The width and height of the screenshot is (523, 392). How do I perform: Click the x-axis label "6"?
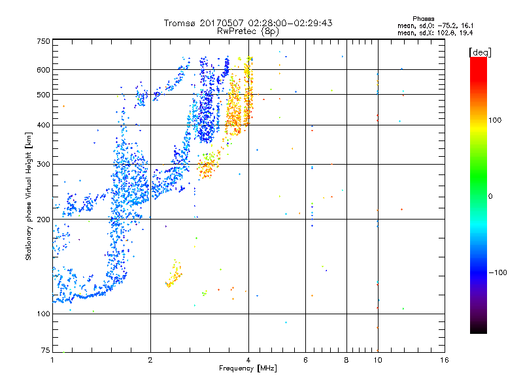pyautogui.click(x=305, y=360)
